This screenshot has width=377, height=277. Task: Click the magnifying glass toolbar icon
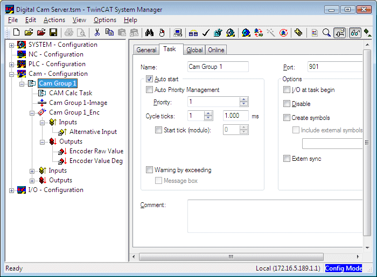(326, 32)
